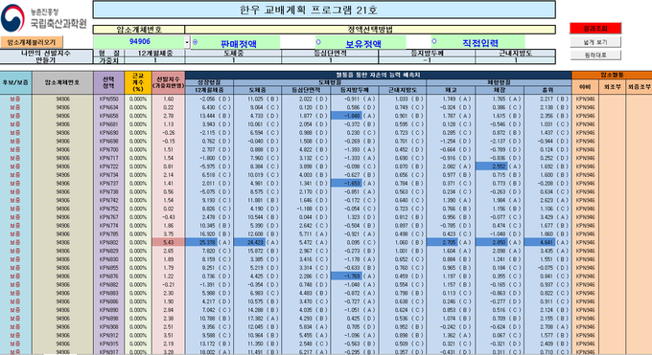Viewport: 652px width, 355px height.
Task: Open the cow ID dropdown arrow beside 94906
Action: [187, 42]
